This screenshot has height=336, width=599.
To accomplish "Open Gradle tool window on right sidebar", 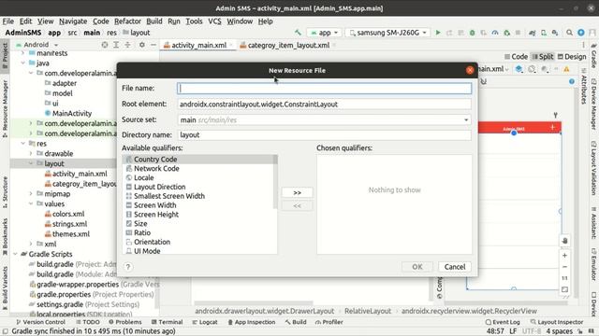I will pos(594,55).
